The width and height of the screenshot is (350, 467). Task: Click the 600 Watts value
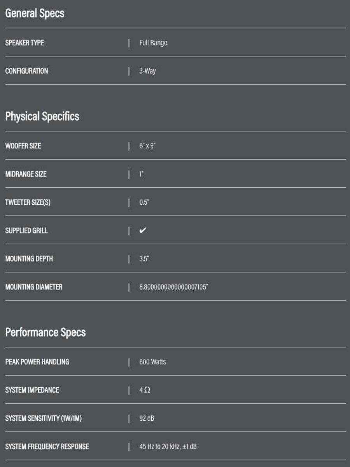[153, 362]
